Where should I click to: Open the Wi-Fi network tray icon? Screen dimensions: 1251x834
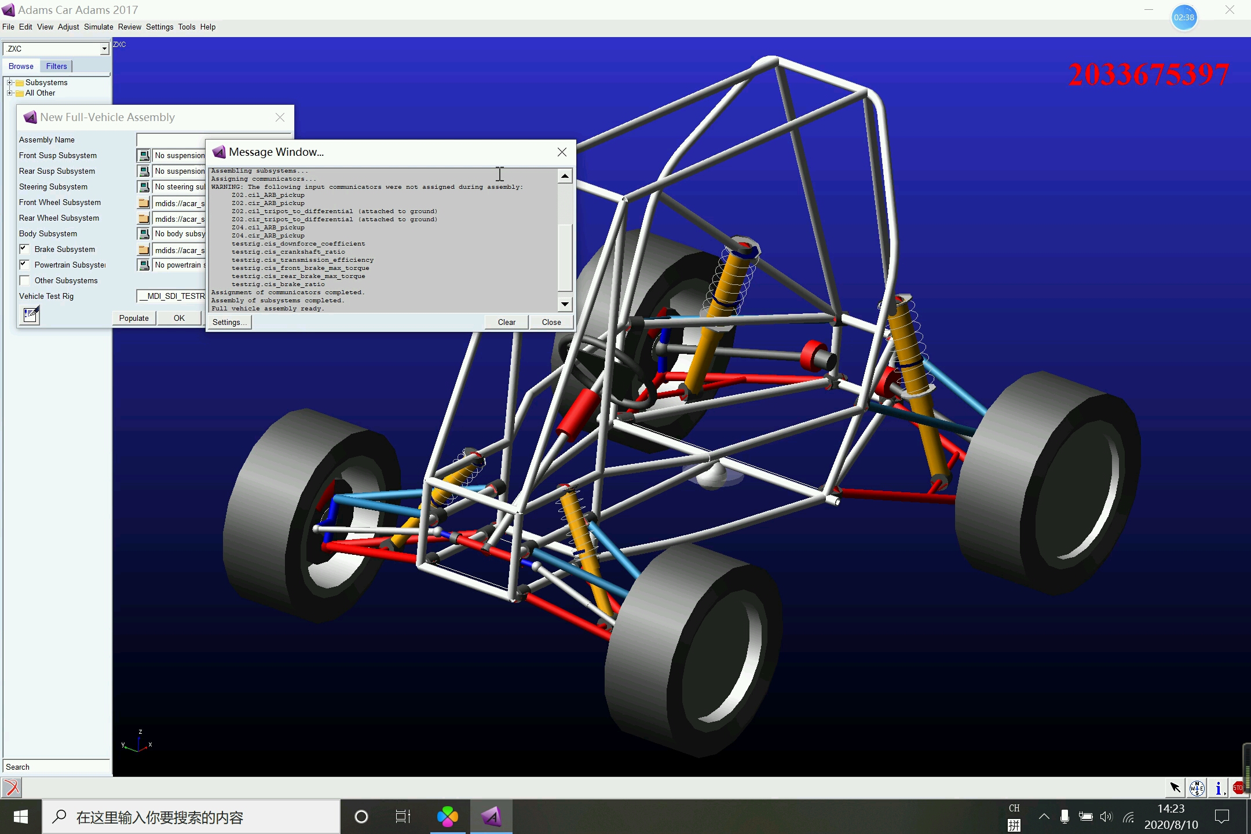(1128, 817)
